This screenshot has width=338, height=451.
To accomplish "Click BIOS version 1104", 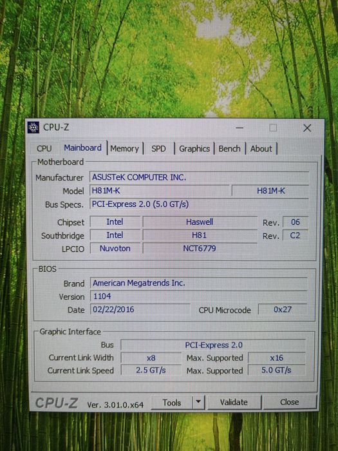I will pyautogui.click(x=199, y=296).
